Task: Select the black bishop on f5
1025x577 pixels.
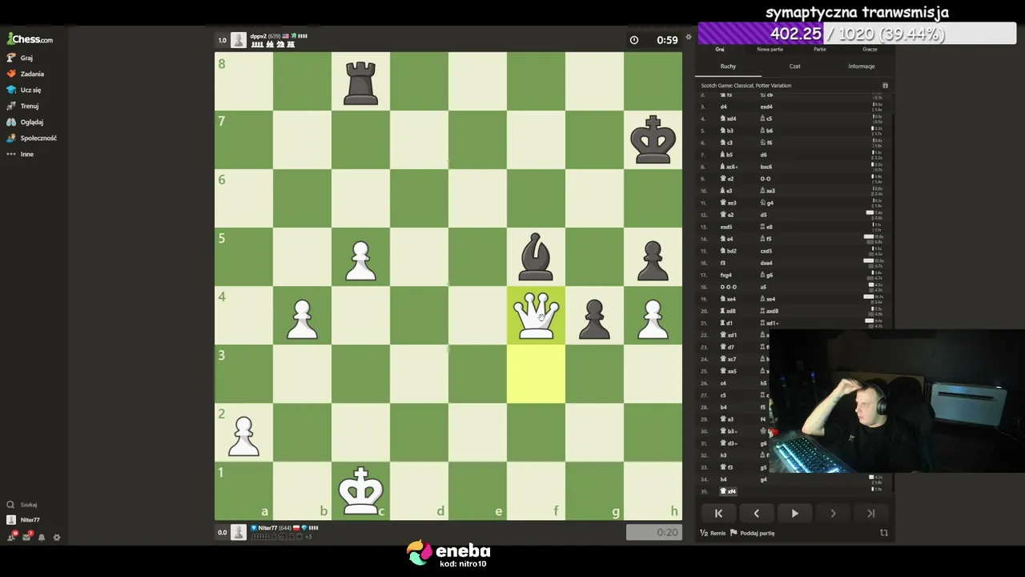Action: 536,257
